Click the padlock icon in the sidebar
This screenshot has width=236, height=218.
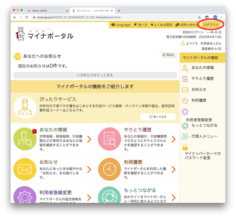[185, 147]
